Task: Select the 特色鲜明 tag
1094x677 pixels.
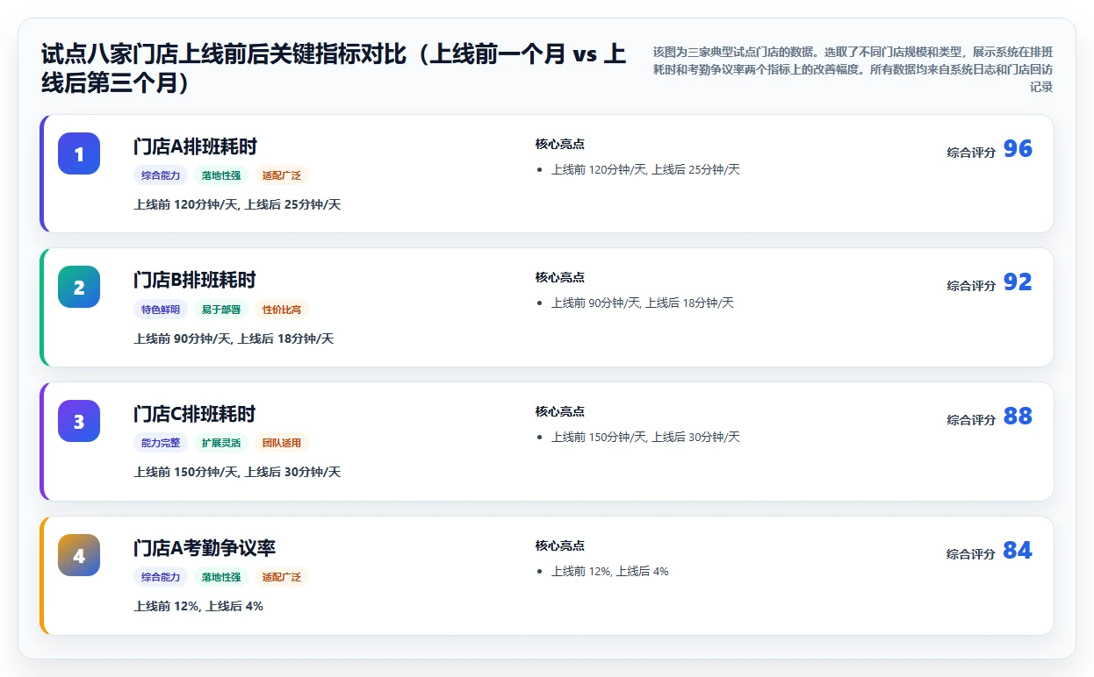Action: [161, 310]
